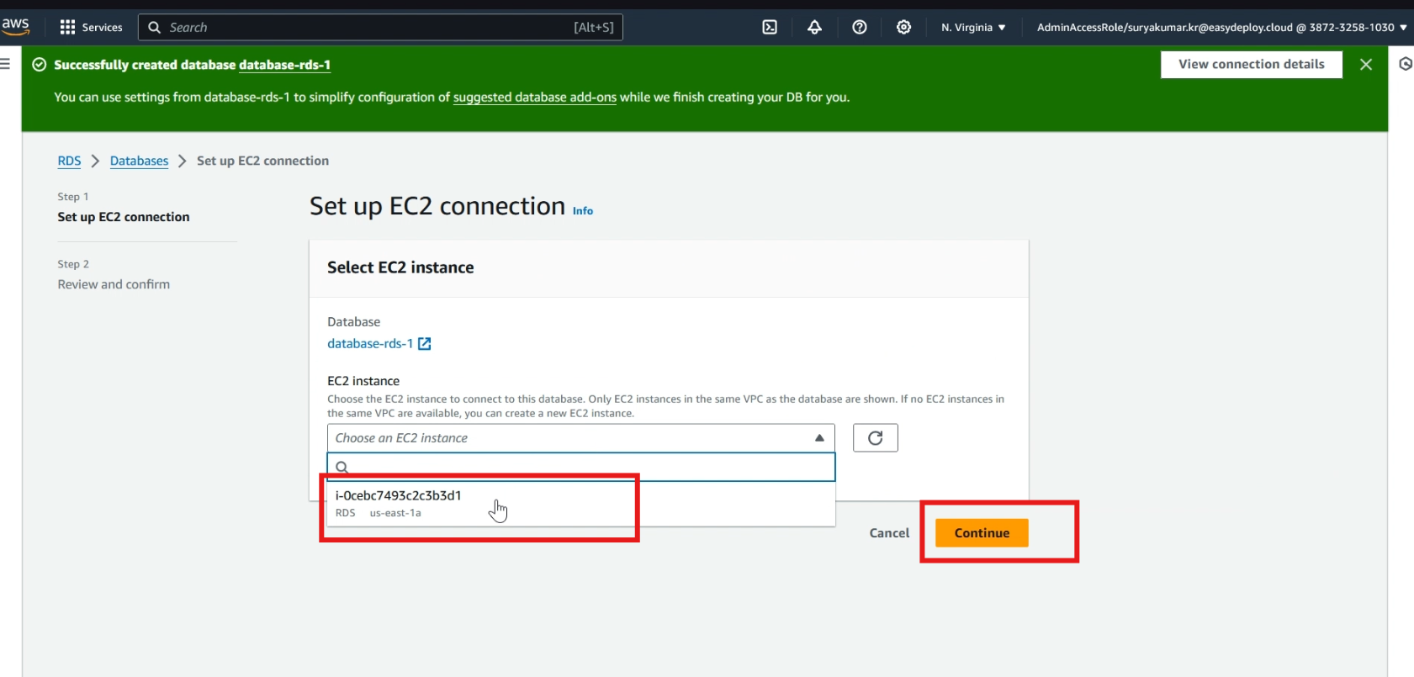The height and width of the screenshot is (677, 1414).
Task: Open the settings gear icon
Action: 903,27
